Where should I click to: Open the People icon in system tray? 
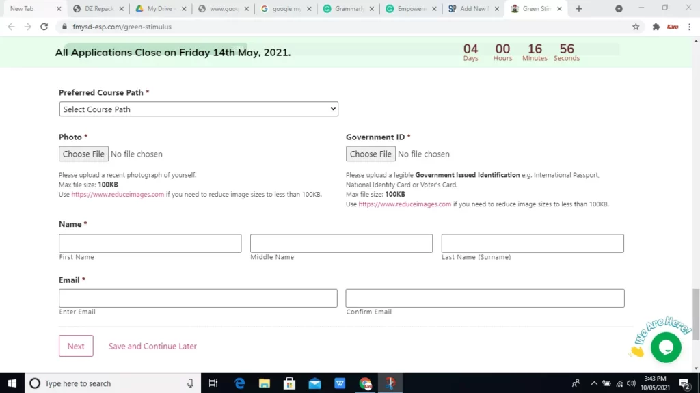point(576,383)
